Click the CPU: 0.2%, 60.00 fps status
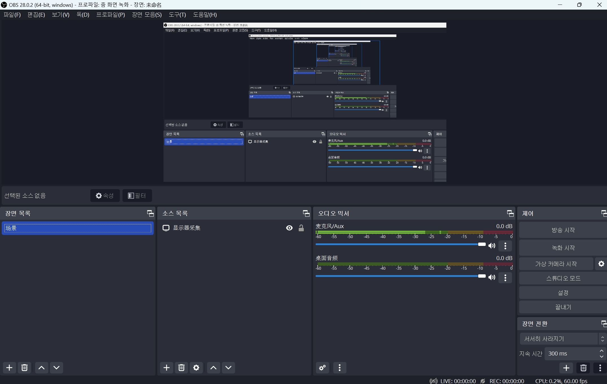Viewport: 607px width, 384px height. tap(561, 381)
